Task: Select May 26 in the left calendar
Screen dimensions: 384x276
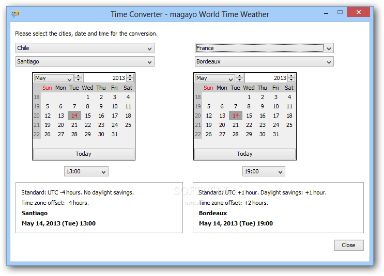Action: click(x=48, y=134)
